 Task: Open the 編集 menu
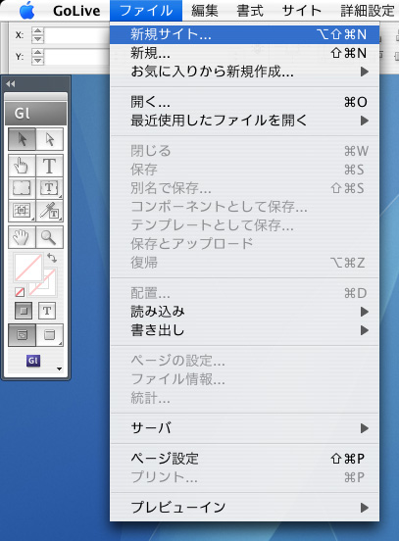205,11
